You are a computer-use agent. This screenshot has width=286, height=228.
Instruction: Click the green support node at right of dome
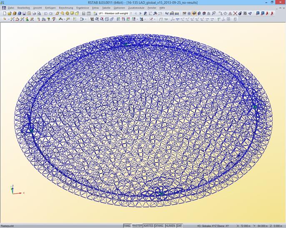coord(255,107)
